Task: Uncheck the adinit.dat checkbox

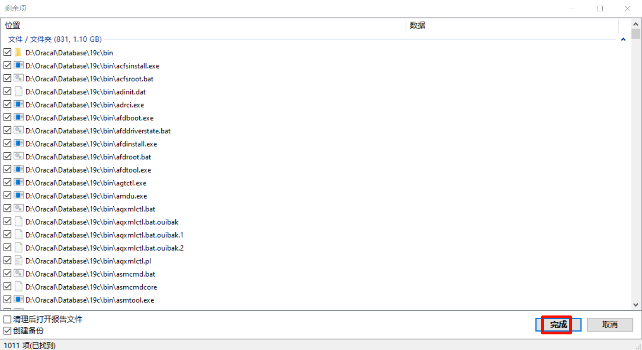Action: tap(7, 91)
